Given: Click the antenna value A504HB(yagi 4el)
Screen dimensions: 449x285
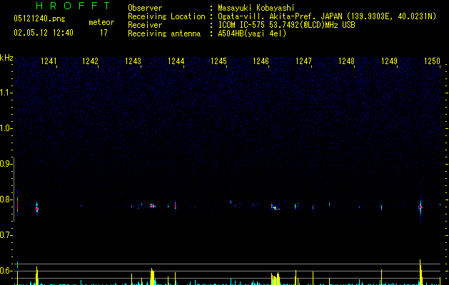Looking at the screenshot, I should [x=252, y=33].
